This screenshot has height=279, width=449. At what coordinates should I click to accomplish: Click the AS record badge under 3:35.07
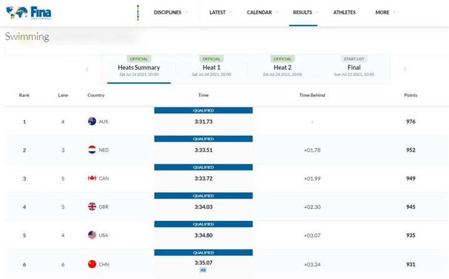coord(203,270)
